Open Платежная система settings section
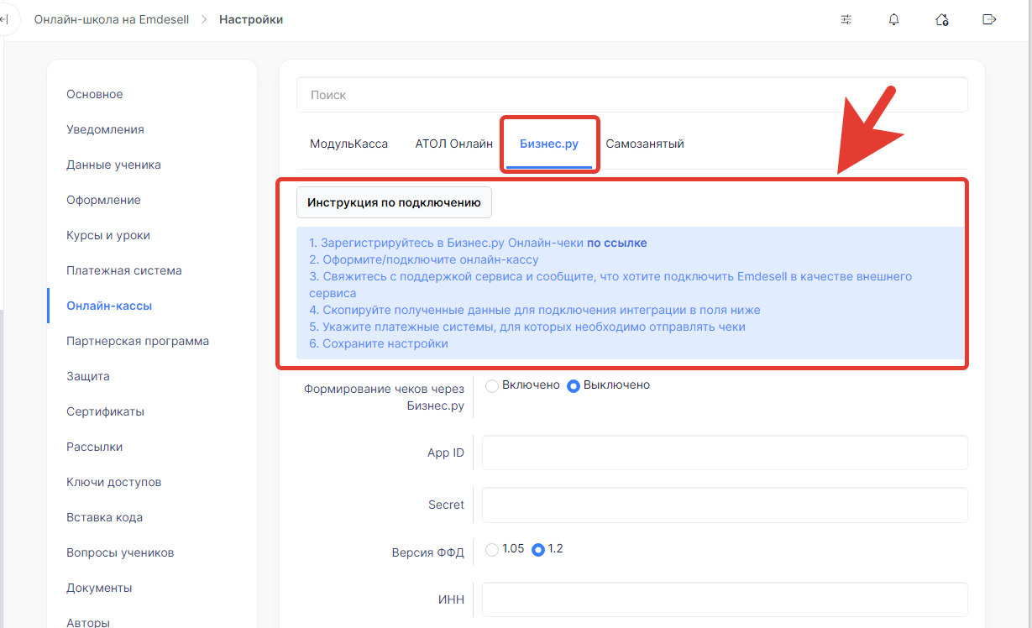 tap(124, 270)
